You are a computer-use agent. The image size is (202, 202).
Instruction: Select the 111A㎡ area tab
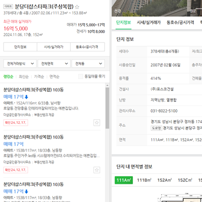(x=124, y=180)
